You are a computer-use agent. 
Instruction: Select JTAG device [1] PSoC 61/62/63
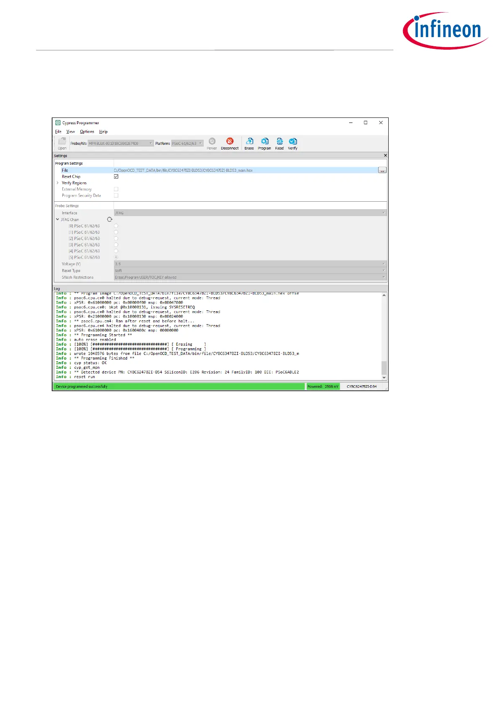116,232
